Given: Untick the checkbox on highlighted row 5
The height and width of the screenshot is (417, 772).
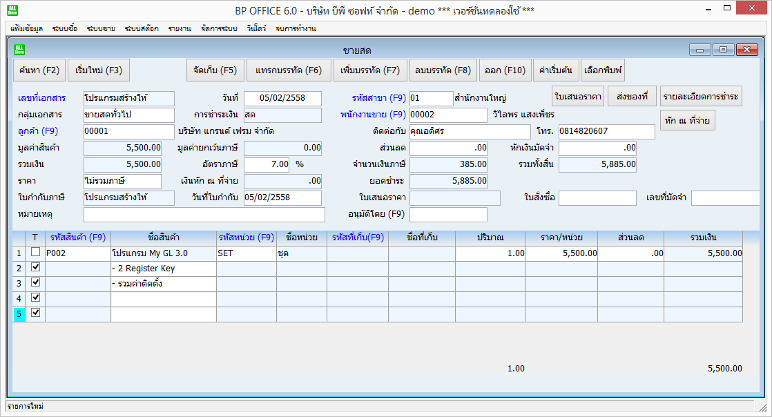Looking at the screenshot, I should point(35,313).
